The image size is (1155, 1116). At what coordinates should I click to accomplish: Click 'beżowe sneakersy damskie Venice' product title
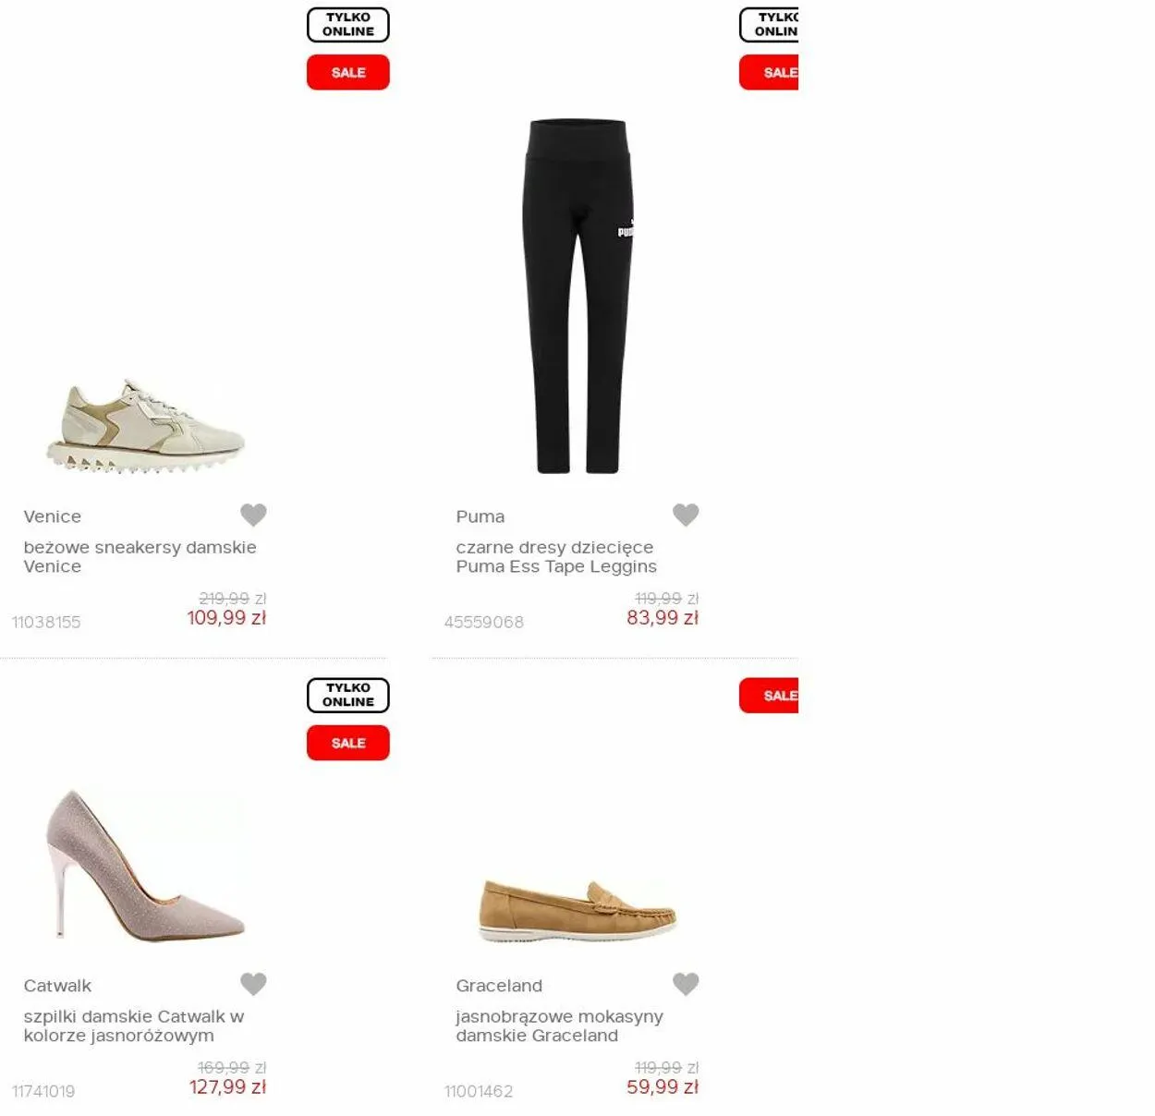tap(140, 557)
